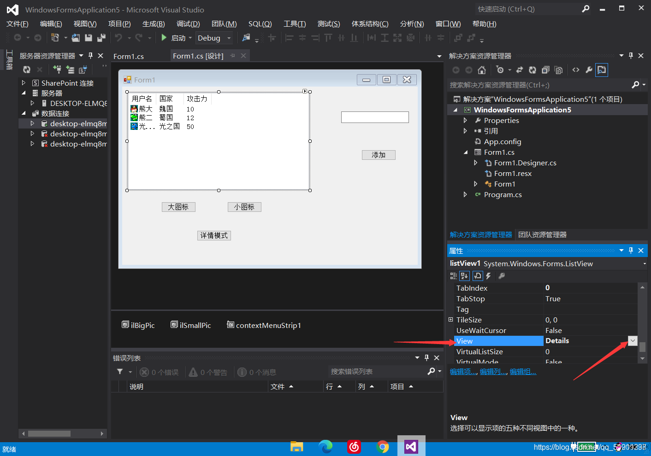The height and width of the screenshot is (456, 651).
Task: Click the textbox on Form1 designer
Action: (x=375, y=117)
